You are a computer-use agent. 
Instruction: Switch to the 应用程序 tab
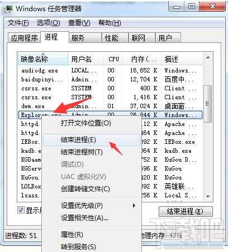pos(24,38)
